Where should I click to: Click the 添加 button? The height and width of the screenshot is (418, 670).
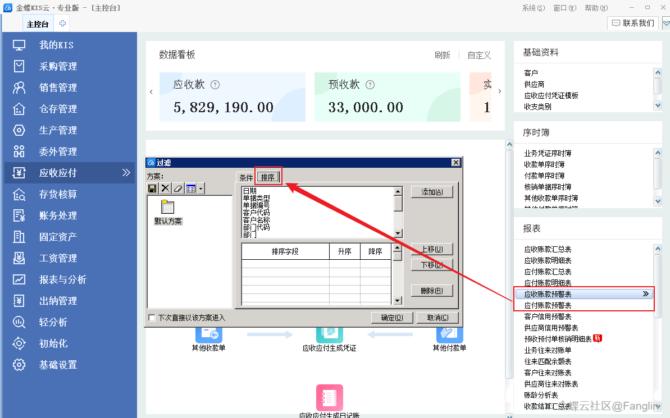tap(431, 192)
